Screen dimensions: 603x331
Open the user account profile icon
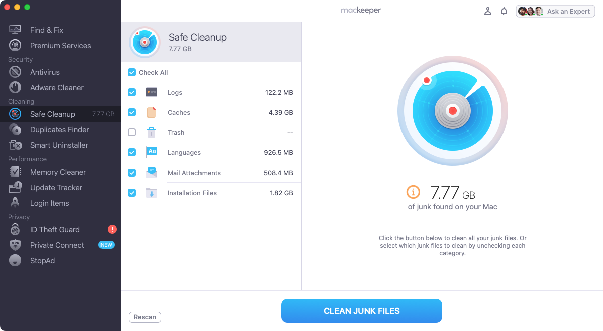(x=487, y=11)
